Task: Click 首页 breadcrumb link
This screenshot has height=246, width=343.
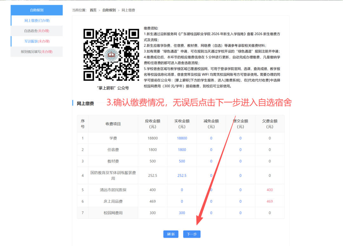Action: [x=93, y=10]
